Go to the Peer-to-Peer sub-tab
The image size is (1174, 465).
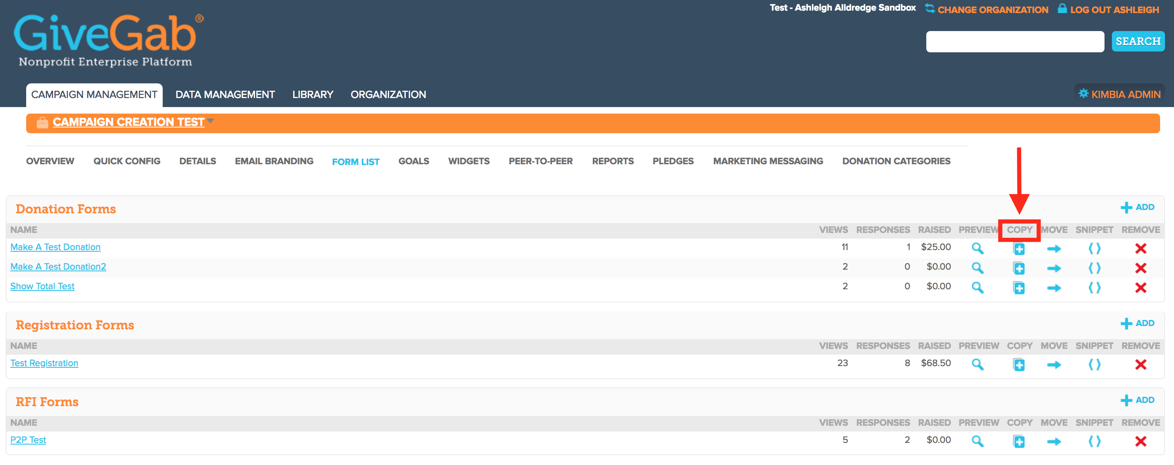tap(540, 161)
